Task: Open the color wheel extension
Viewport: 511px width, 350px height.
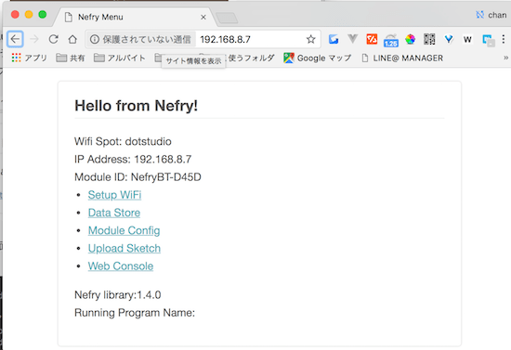Action: (x=411, y=39)
